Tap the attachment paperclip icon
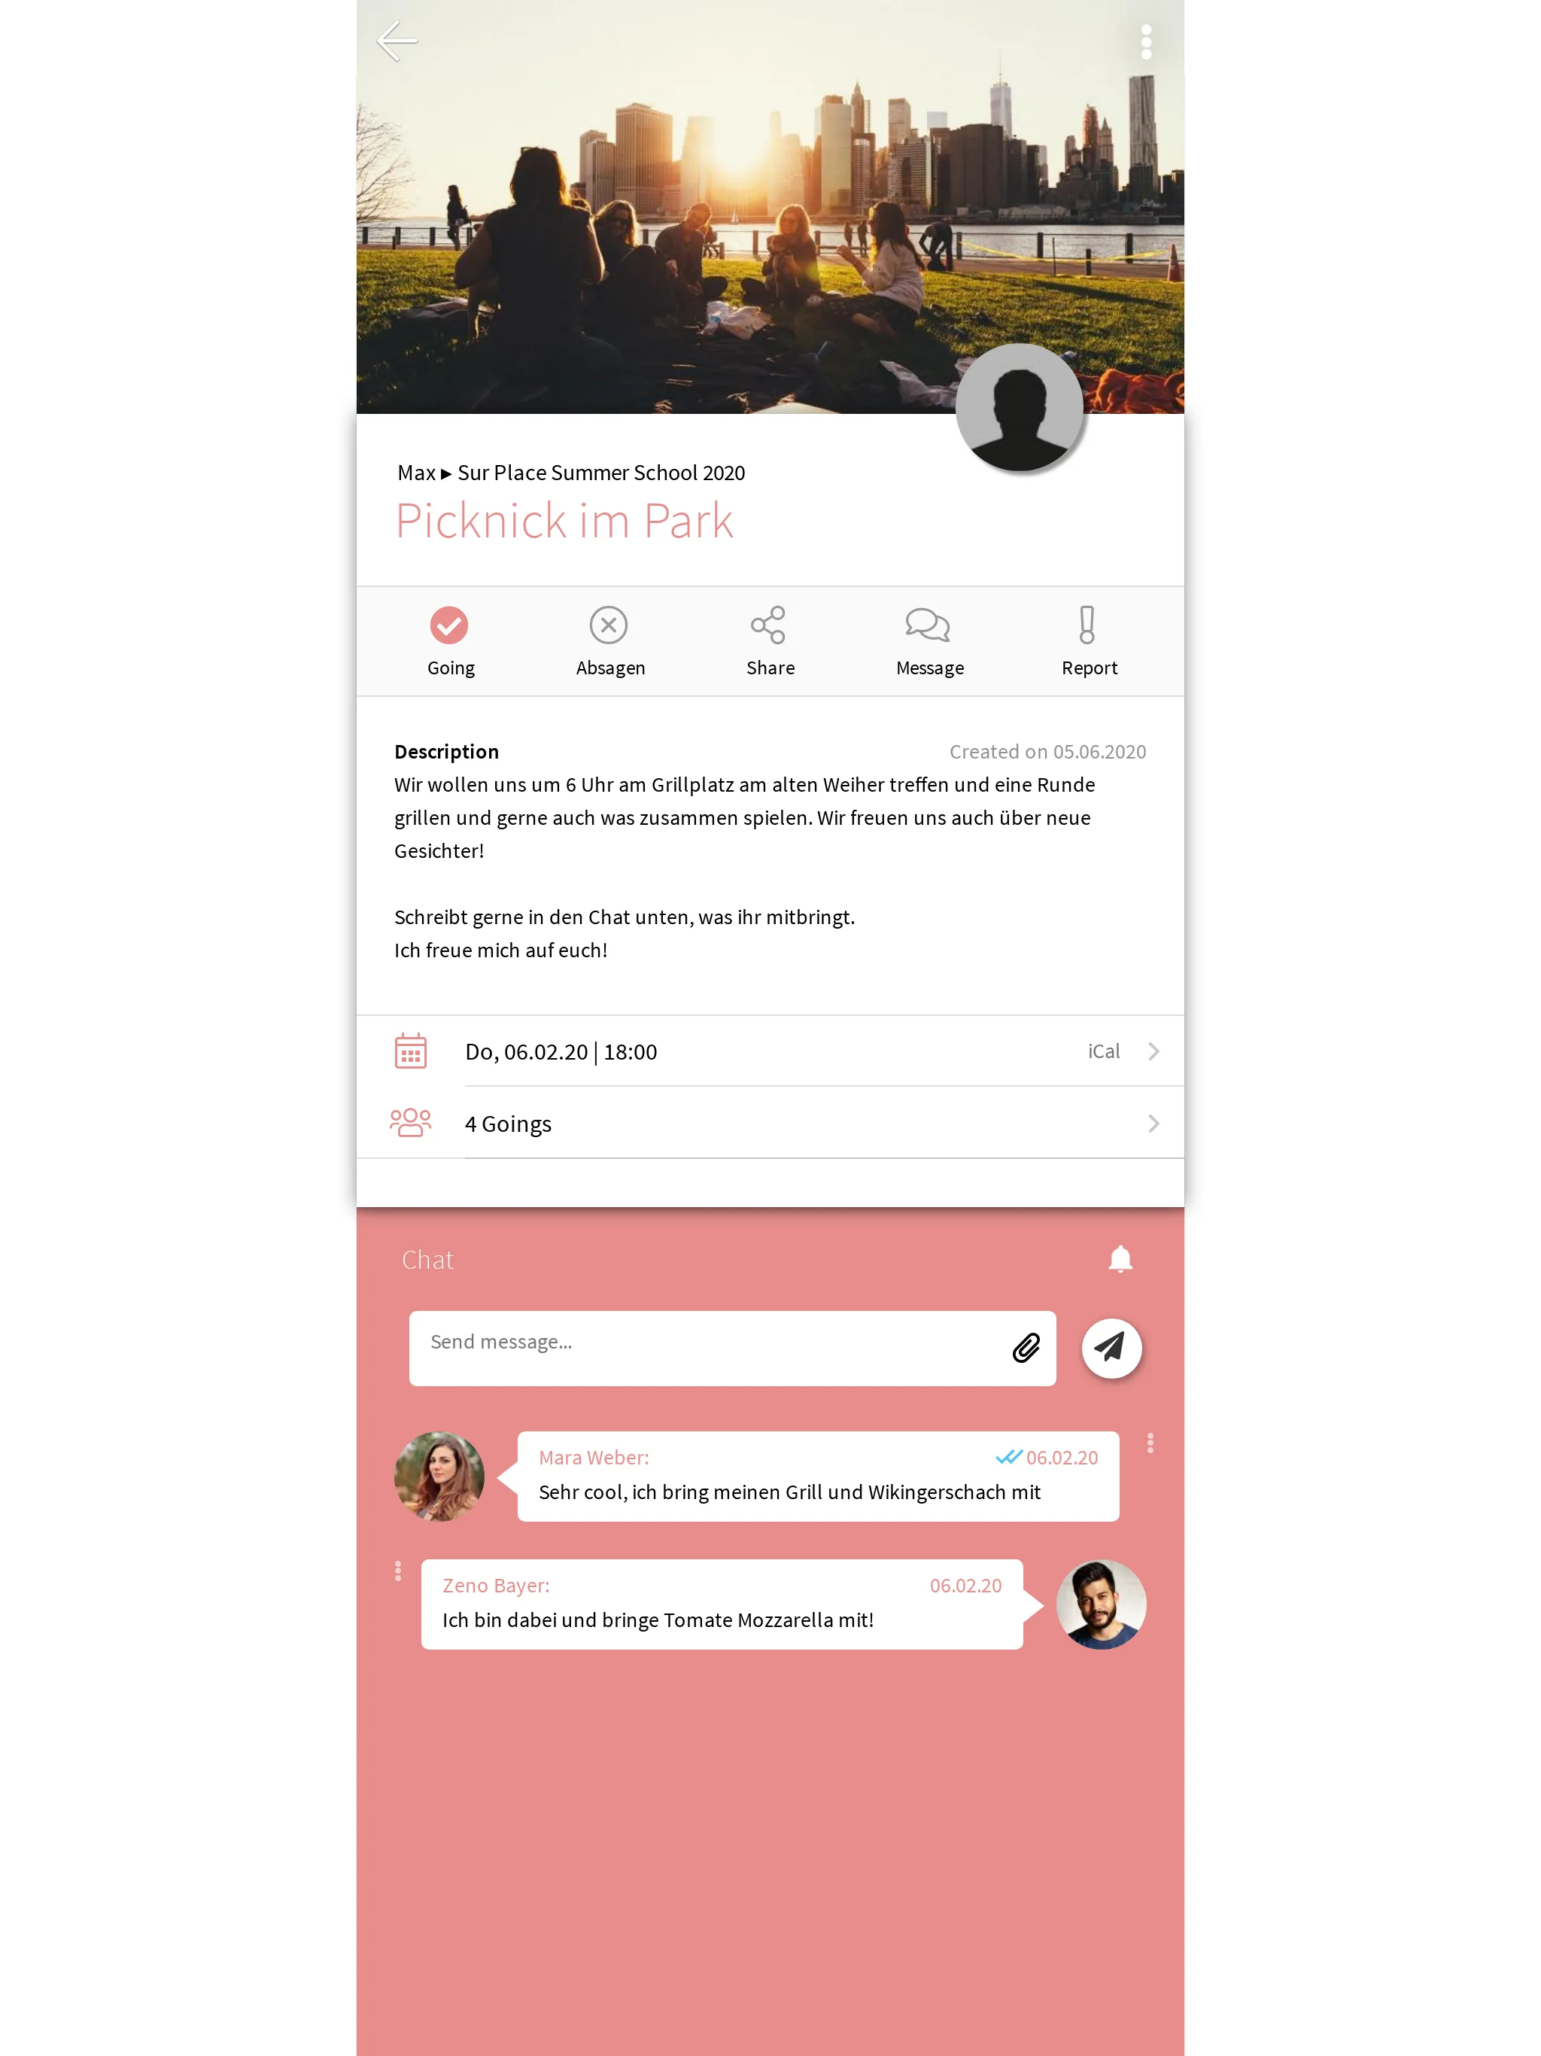Screen dimensions: 1541x2056 tap(1026, 1347)
